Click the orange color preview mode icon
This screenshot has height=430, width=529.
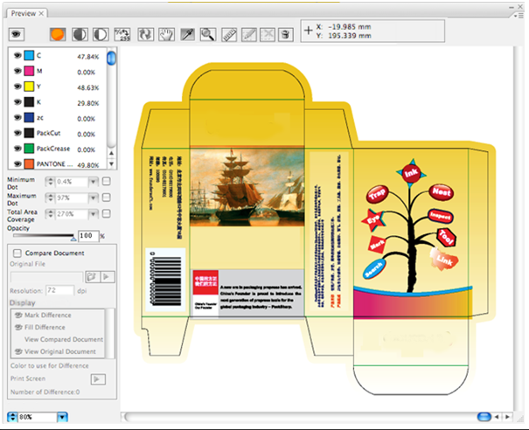coord(59,35)
